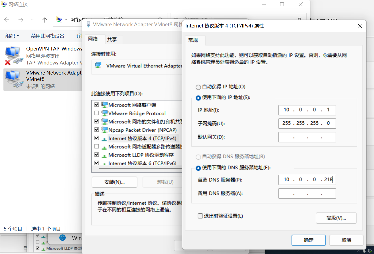This screenshot has width=374, height=254.
Task: Click the 高级(V)... button
Action: (x=336, y=218)
